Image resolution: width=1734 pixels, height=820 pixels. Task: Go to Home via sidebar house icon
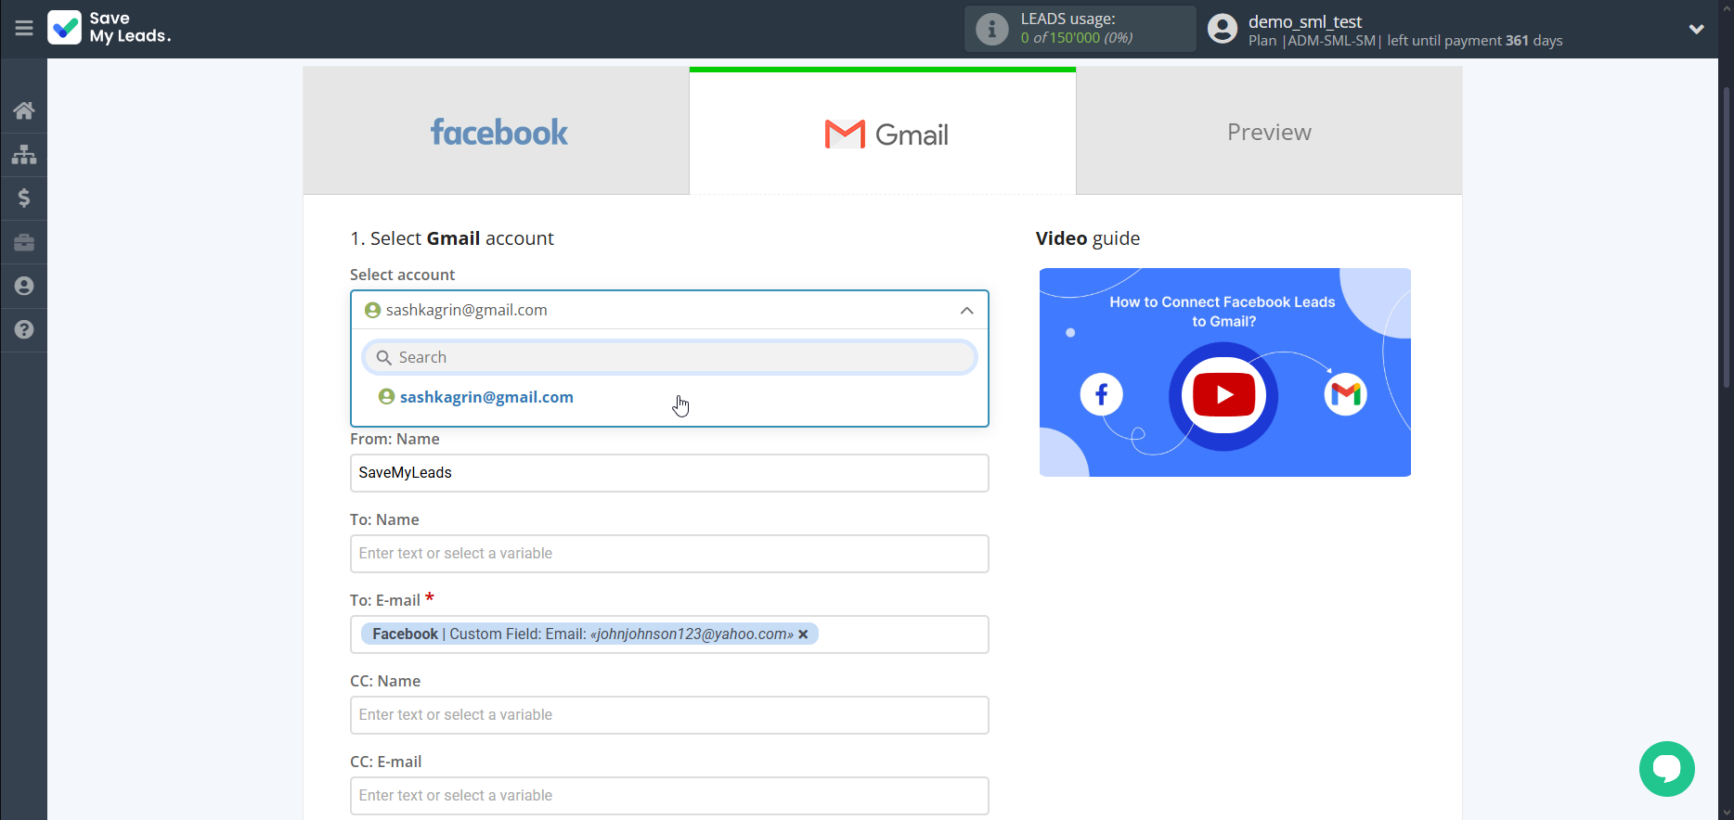pyautogui.click(x=24, y=110)
